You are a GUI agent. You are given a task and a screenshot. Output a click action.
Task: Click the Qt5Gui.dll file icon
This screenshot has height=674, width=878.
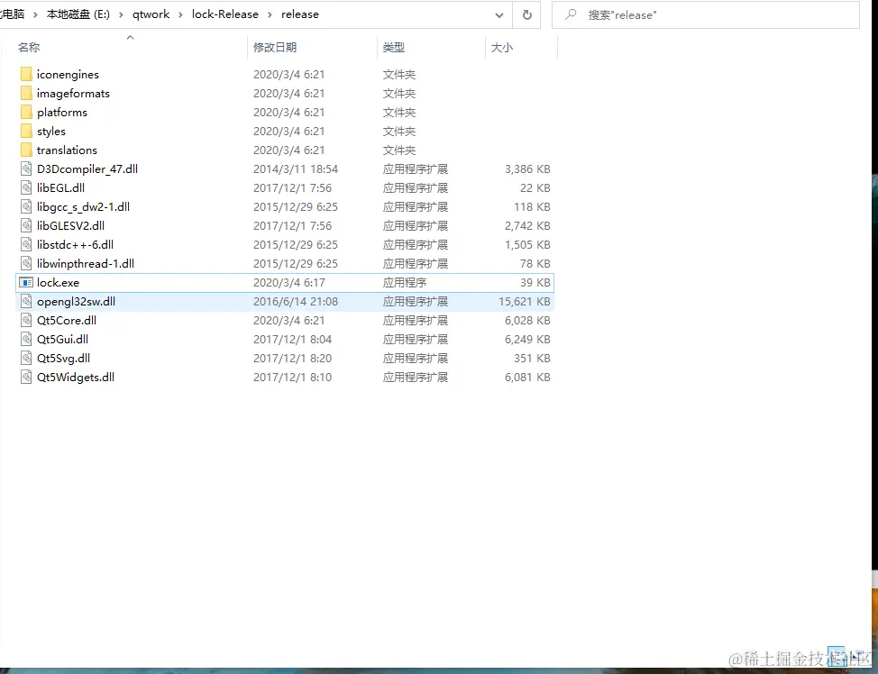click(26, 339)
